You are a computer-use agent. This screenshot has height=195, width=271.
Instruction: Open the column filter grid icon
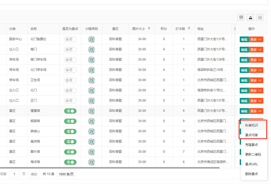[x=241, y=17]
